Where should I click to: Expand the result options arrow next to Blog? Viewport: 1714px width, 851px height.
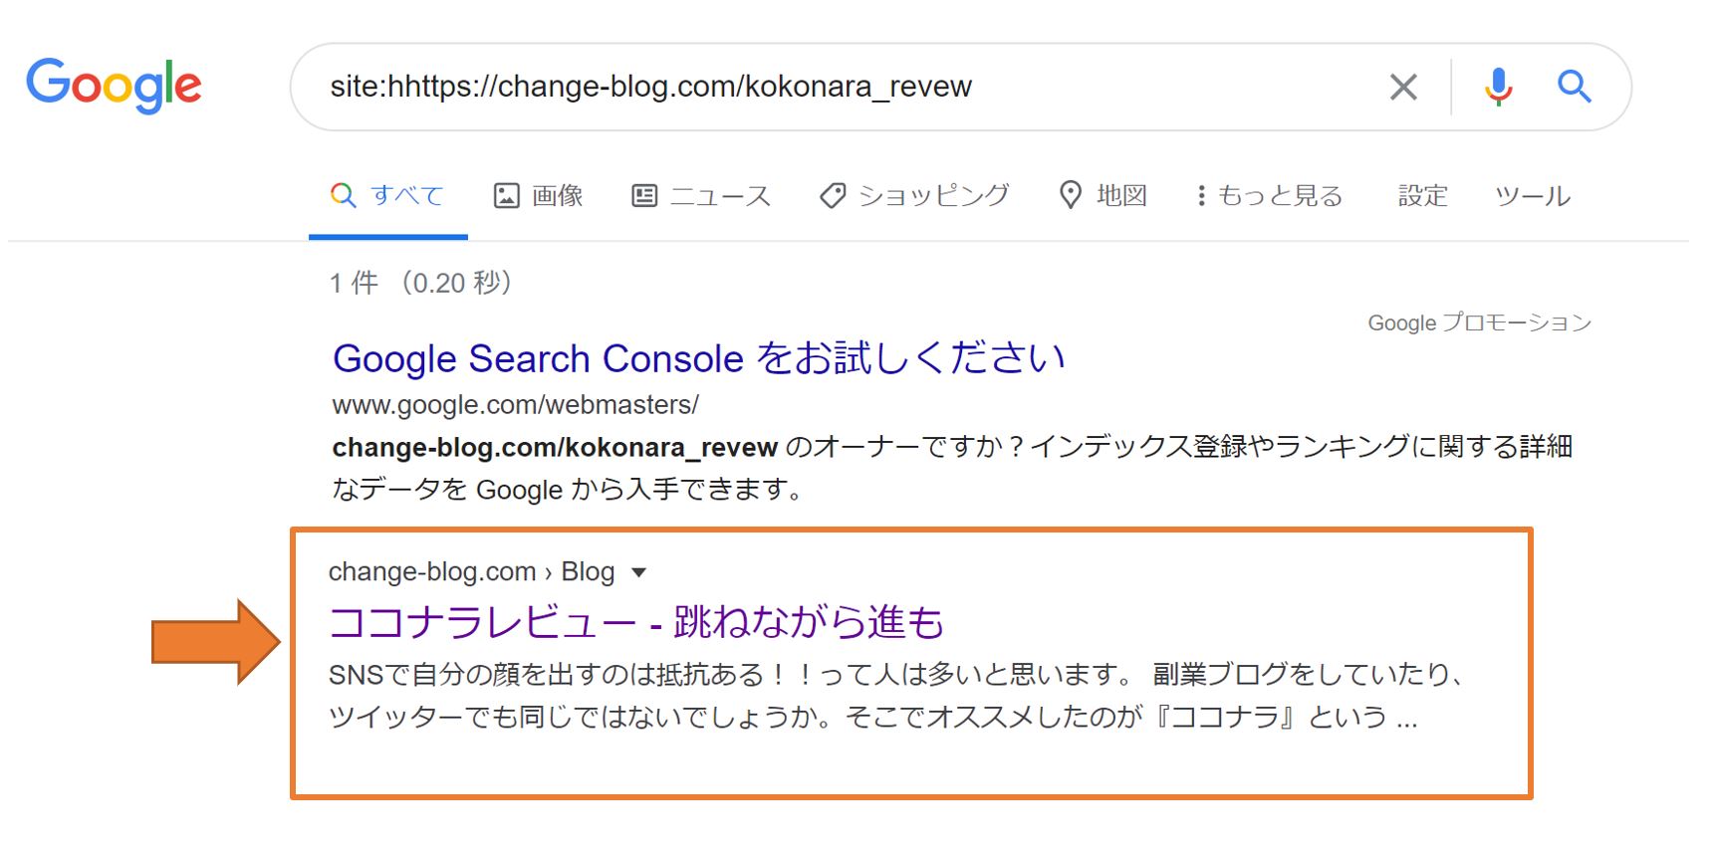click(x=640, y=572)
